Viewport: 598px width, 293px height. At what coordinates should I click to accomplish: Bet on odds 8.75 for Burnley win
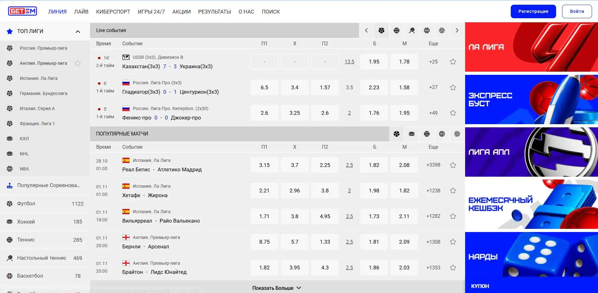264,242
